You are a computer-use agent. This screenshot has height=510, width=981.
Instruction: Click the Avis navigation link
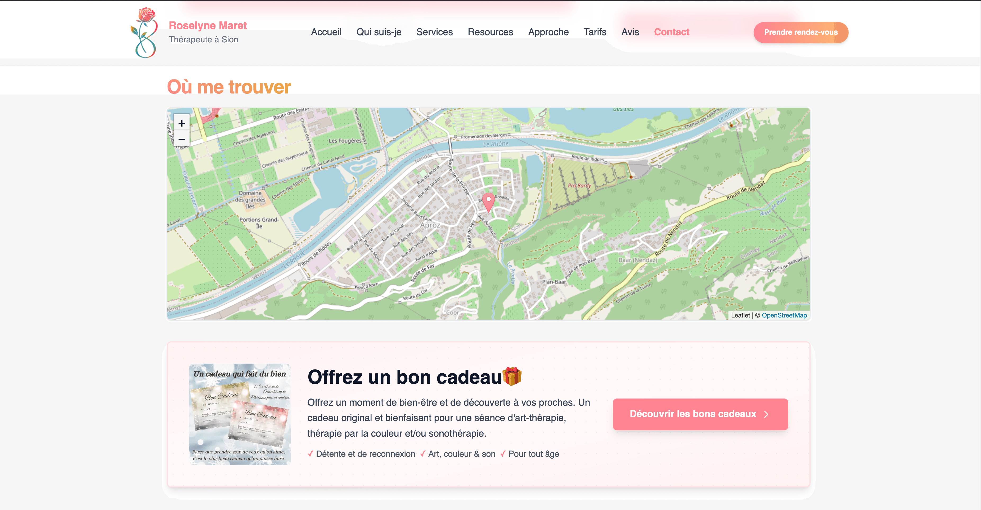click(x=630, y=32)
